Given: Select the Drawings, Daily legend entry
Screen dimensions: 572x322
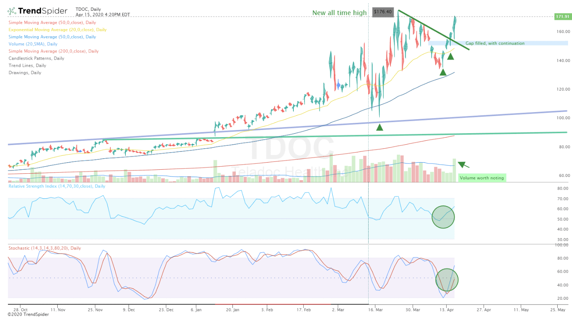Looking at the screenshot, I should pos(25,73).
